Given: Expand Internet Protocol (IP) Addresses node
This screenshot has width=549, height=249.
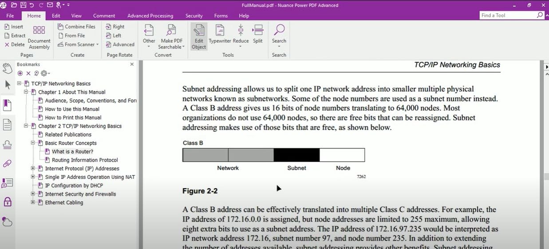Looking at the screenshot, I should point(33,168).
